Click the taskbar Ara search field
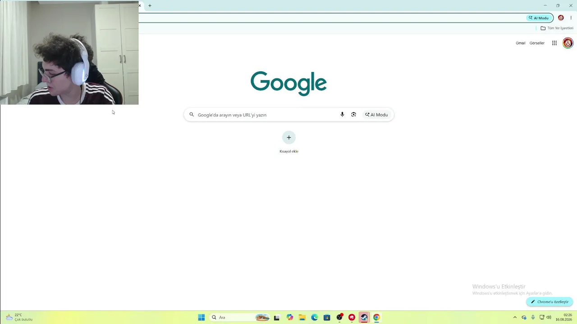 [240, 317]
